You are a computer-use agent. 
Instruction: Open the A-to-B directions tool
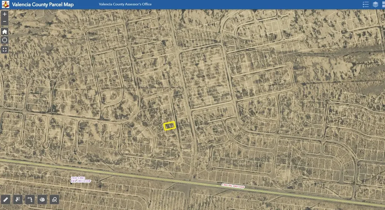tap(30, 199)
